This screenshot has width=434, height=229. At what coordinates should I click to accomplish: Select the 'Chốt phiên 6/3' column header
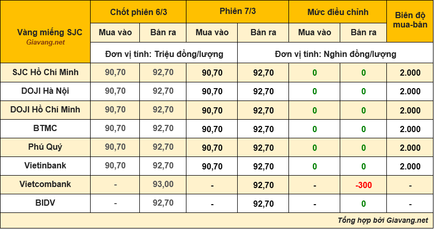click(x=138, y=12)
